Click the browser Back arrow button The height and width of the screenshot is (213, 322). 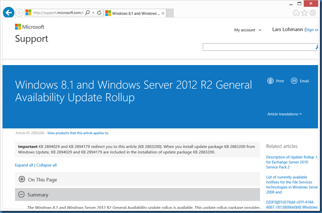[8, 12]
